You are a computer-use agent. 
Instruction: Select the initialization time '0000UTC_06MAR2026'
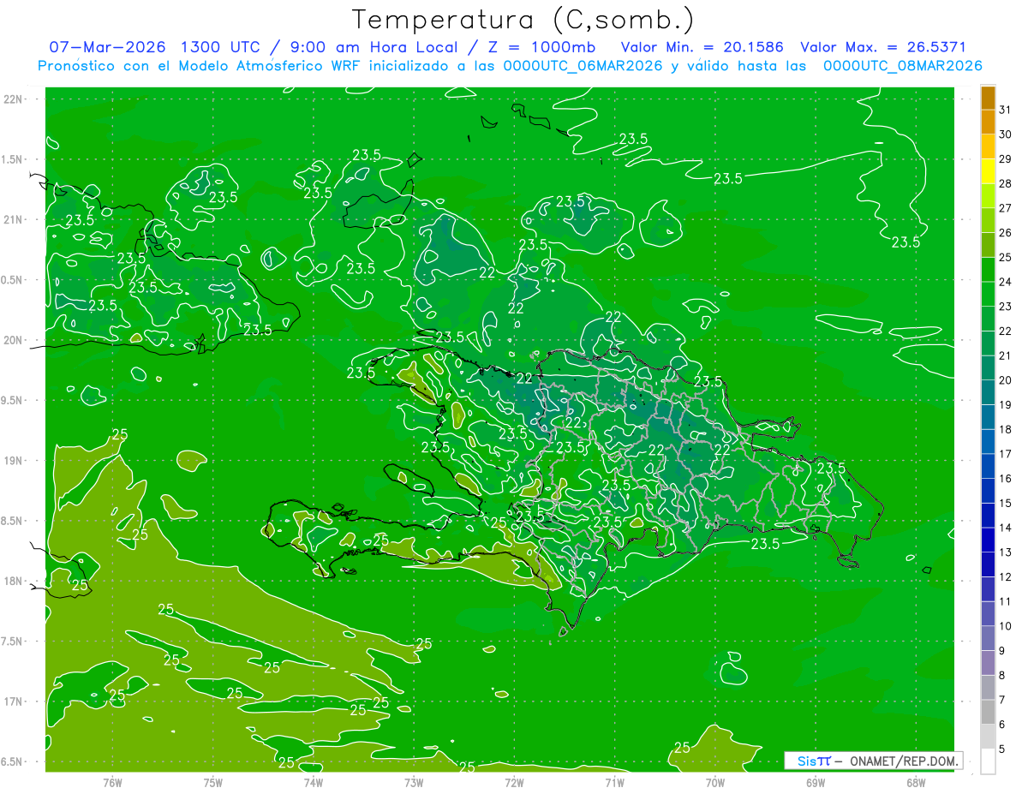[583, 66]
